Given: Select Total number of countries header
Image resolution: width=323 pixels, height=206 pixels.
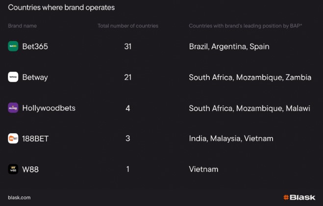Looking at the screenshot, I should (x=128, y=26).
